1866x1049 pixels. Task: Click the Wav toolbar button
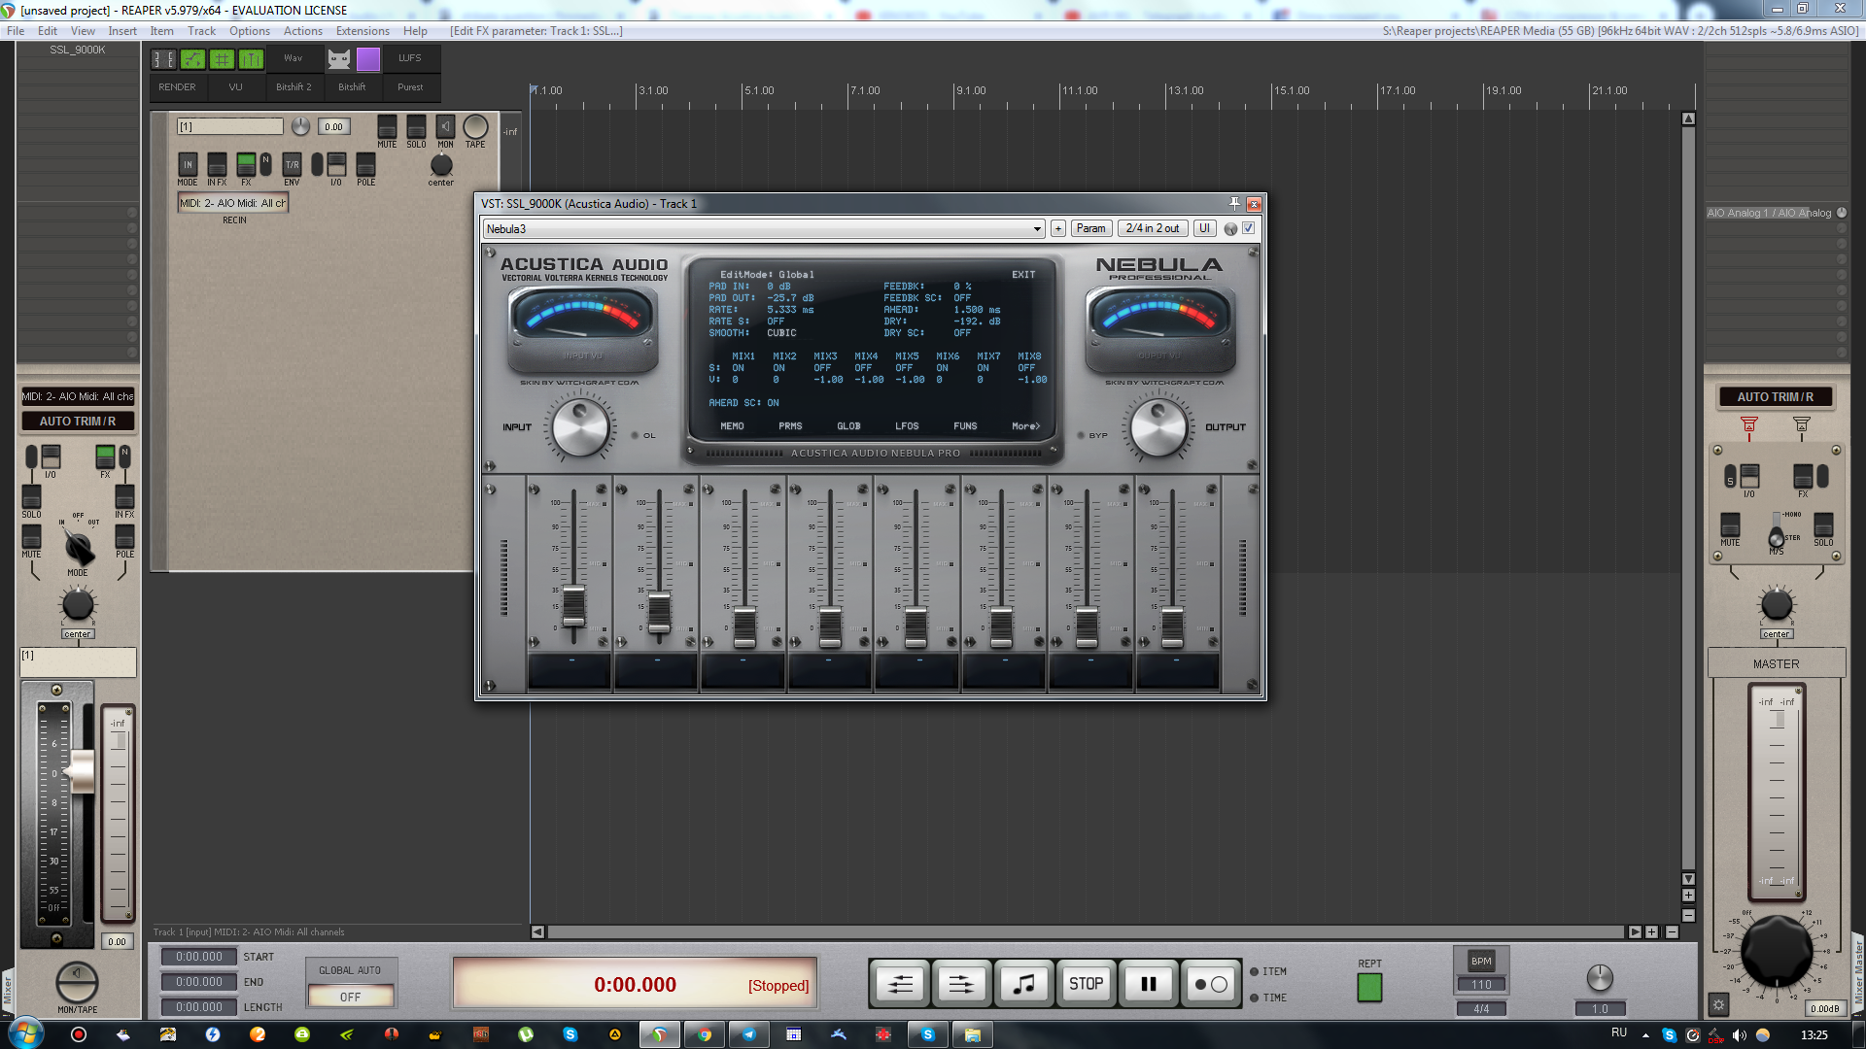coord(294,58)
